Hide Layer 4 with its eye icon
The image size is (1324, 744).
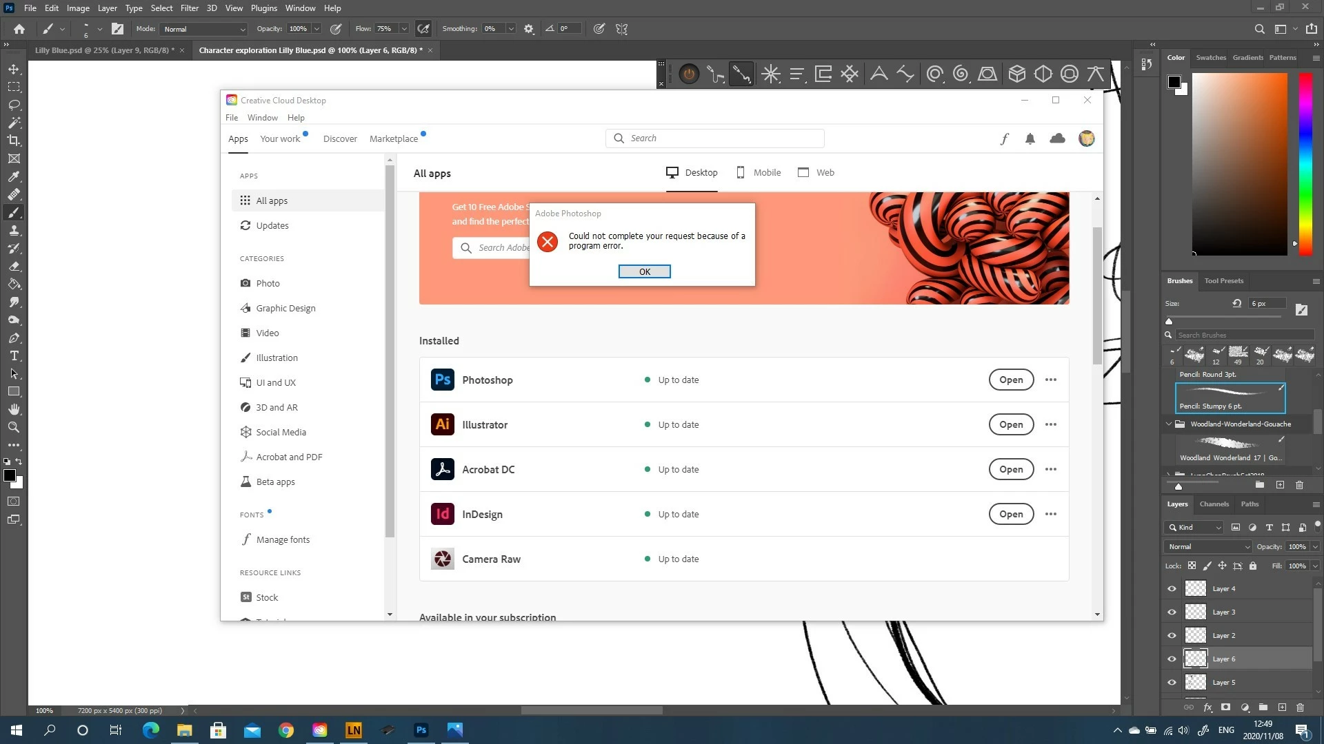[1172, 589]
